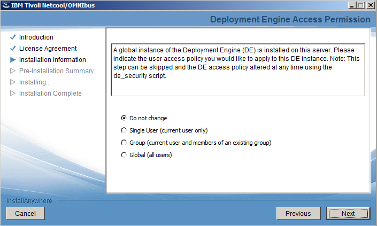
Task: Cancel the installation
Action: 25,213
